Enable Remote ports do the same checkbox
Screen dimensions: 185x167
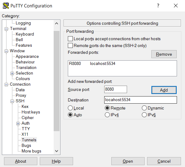click(x=70, y=45)
